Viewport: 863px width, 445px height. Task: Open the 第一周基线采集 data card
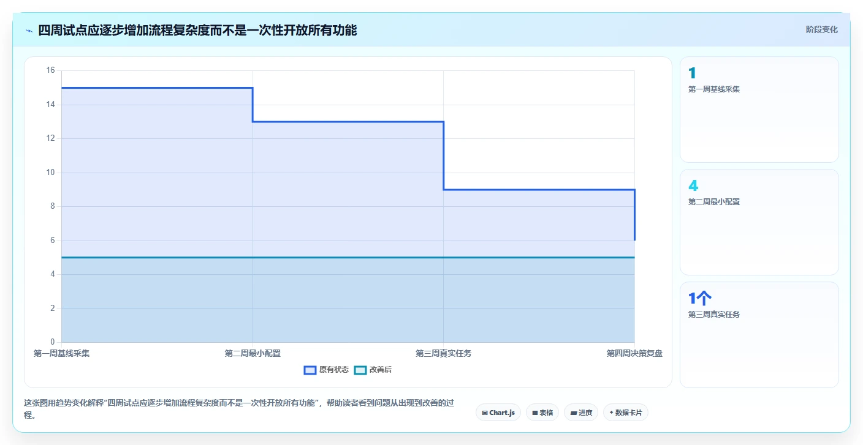click(x=759, y=110)
